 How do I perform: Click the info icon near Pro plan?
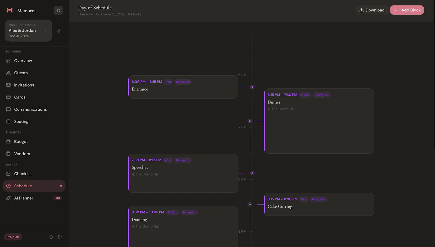[51, 237]
